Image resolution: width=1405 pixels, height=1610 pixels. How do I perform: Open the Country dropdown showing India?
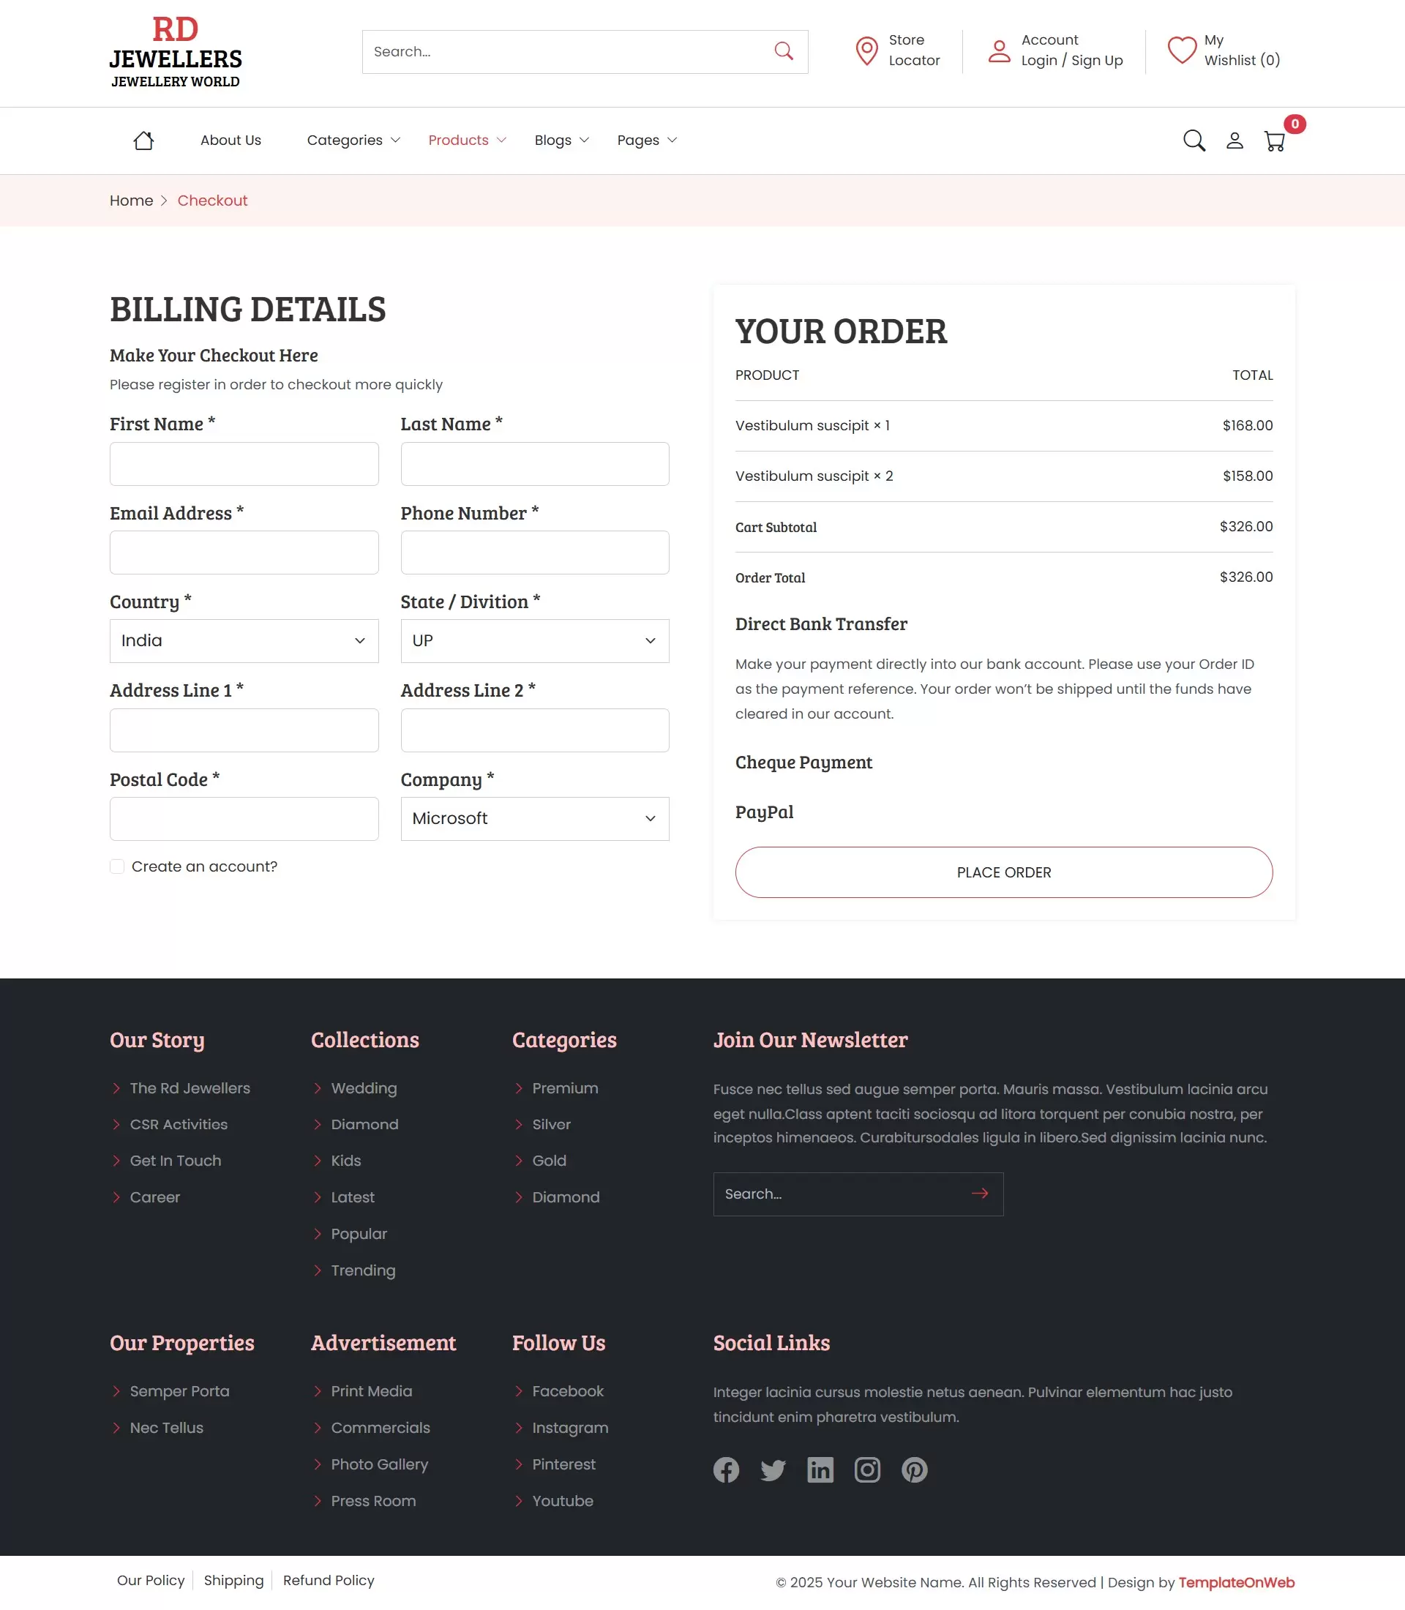pos(244,640)
